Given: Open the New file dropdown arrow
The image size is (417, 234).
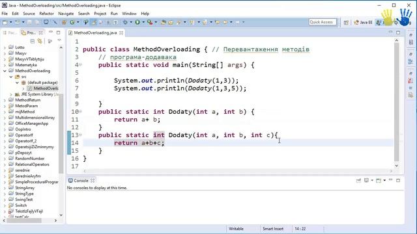Looking at the screenshot, I should pos(10,23).
